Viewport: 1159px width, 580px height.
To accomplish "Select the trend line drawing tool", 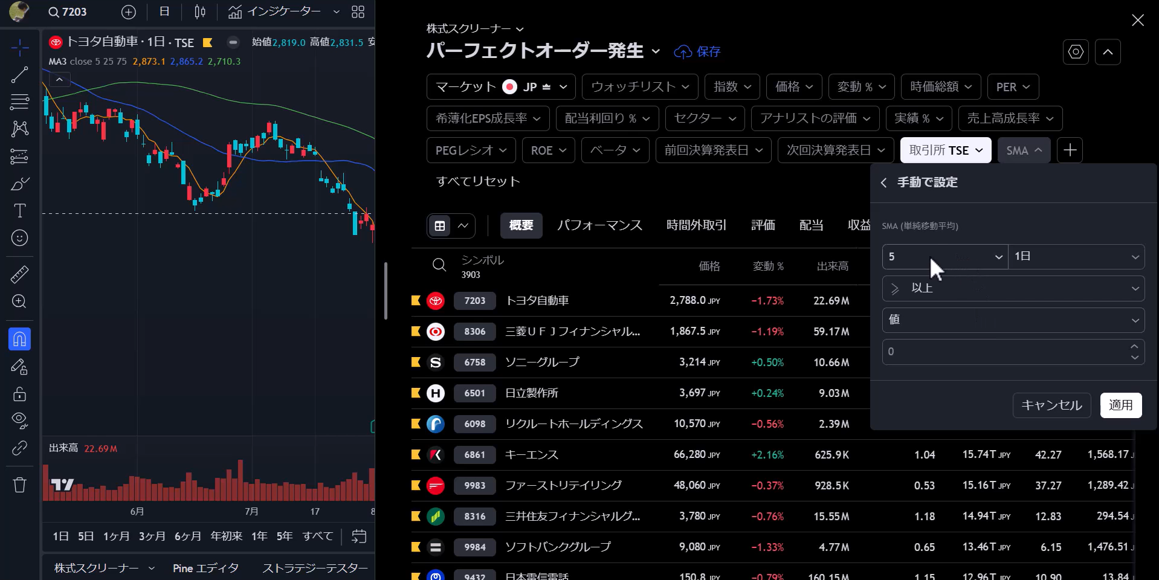I will point(19,75).
